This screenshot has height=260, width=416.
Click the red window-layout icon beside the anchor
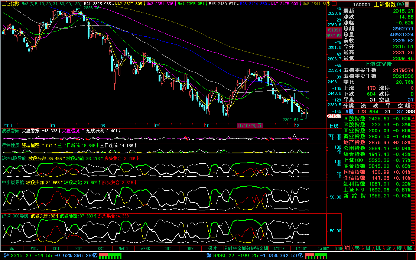tap(334, 3)
